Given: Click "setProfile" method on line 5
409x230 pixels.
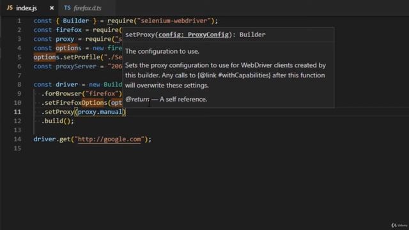Looking at the screenshot, I should pyautogui.click(x=82, y=57).
